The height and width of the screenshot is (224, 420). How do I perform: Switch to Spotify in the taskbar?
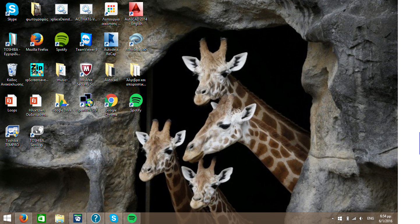tap(132, 218)
